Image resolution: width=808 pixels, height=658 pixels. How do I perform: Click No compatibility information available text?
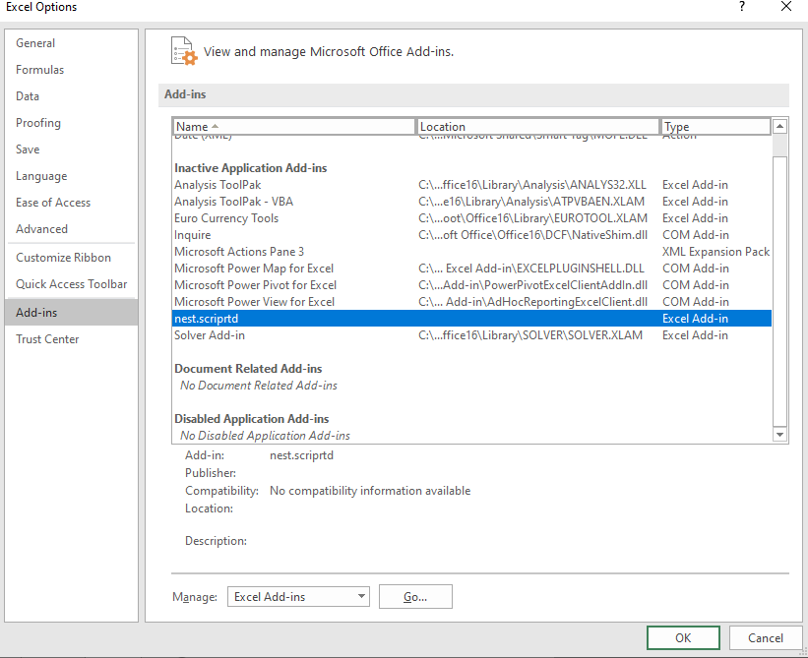pyautogui.click(x=370, y=491)
